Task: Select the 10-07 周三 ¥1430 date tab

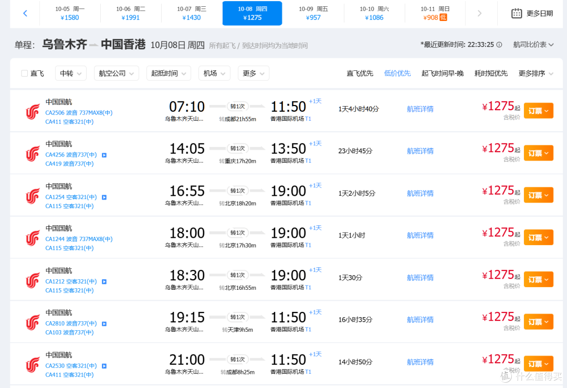Action: (x=192, y=13)
